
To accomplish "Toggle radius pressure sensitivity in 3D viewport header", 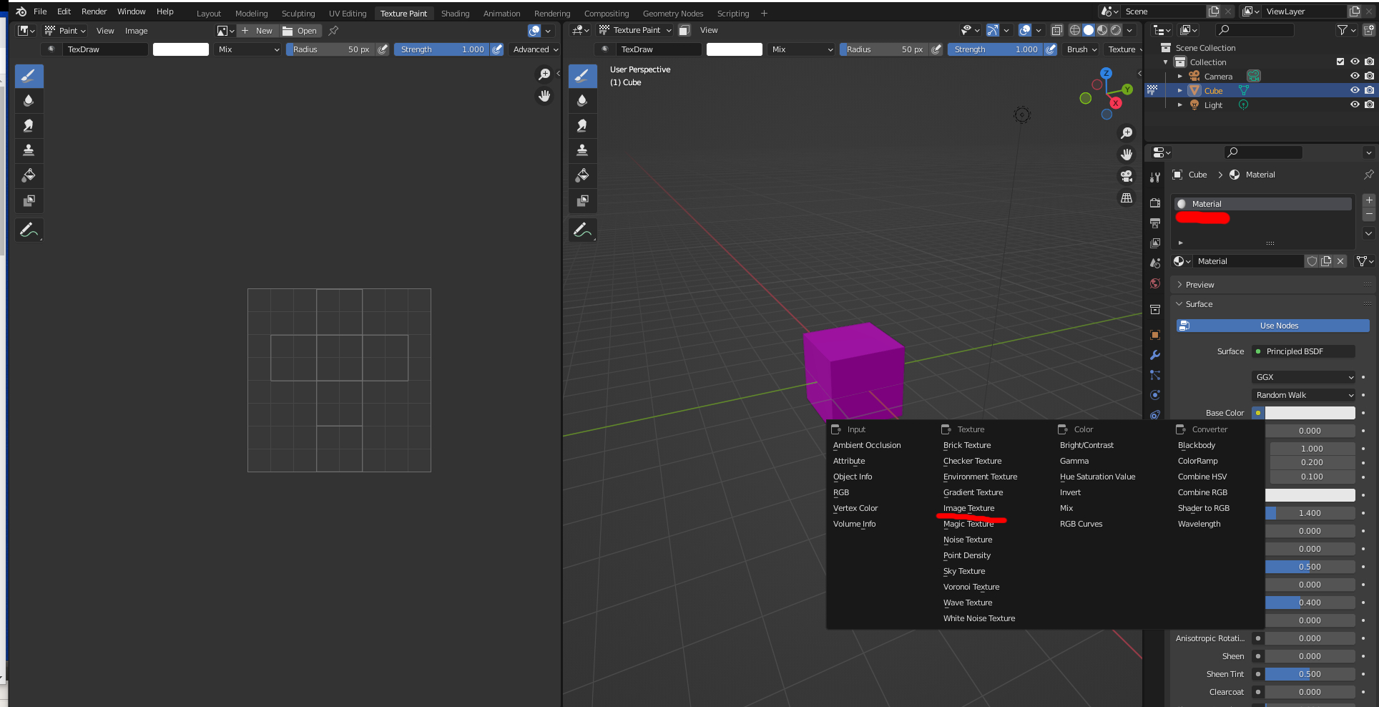I will [936, 49].
